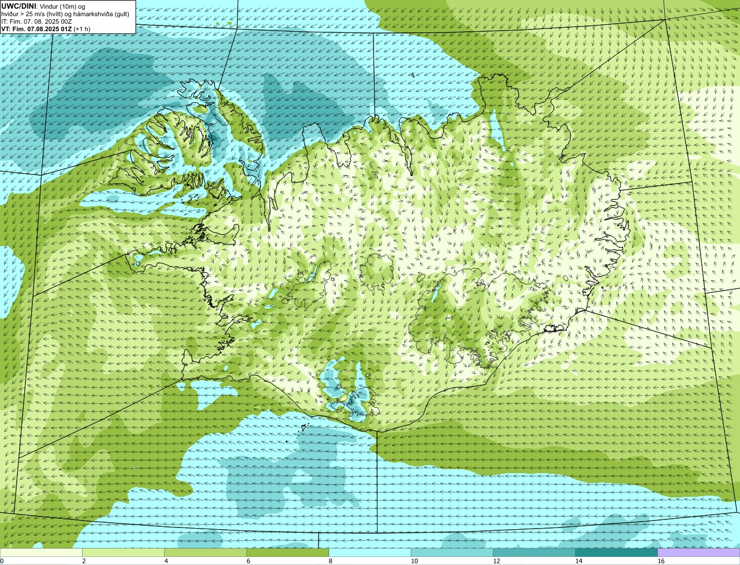Screen dimensions: 740x565
Task: Click the pale teal 10–12 m/s legend swatch
Action: (452, 552)
